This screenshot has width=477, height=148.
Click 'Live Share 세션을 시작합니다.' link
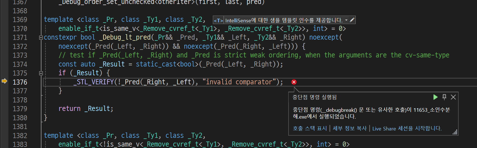pyautogui.click(x=407, y=128)
